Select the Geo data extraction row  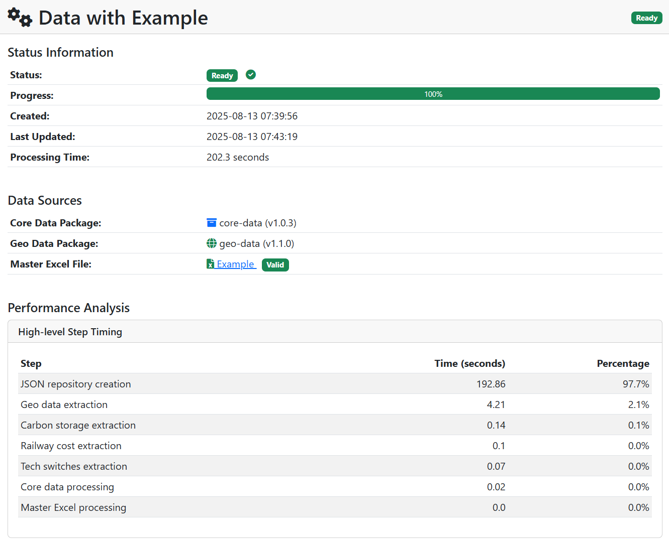click(x=64, y=404)
